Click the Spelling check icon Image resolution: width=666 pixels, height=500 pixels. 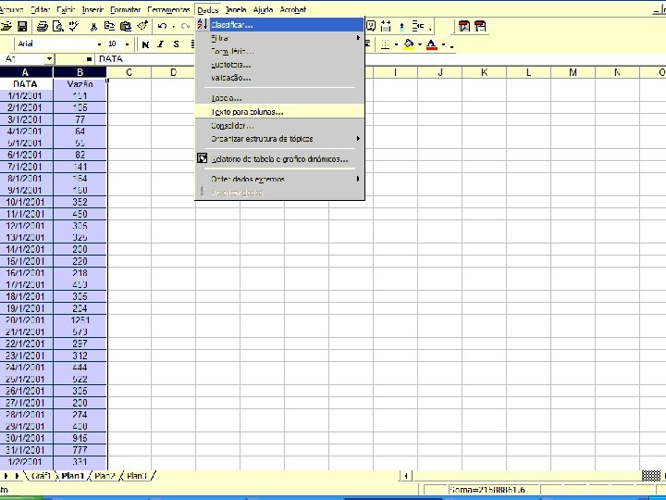coord(74,26)
